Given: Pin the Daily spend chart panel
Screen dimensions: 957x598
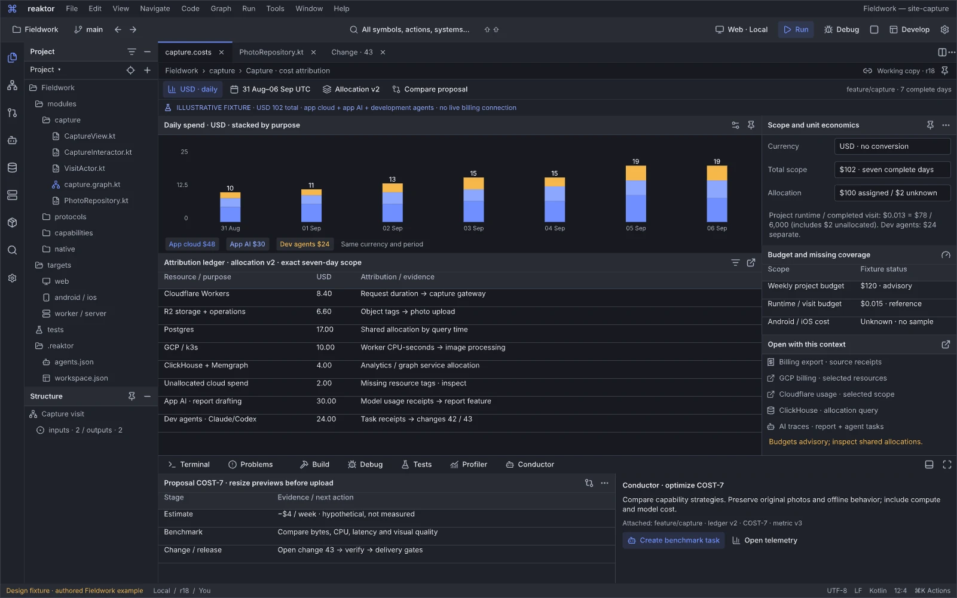Looking at the screenshot, I should point(751,125).
